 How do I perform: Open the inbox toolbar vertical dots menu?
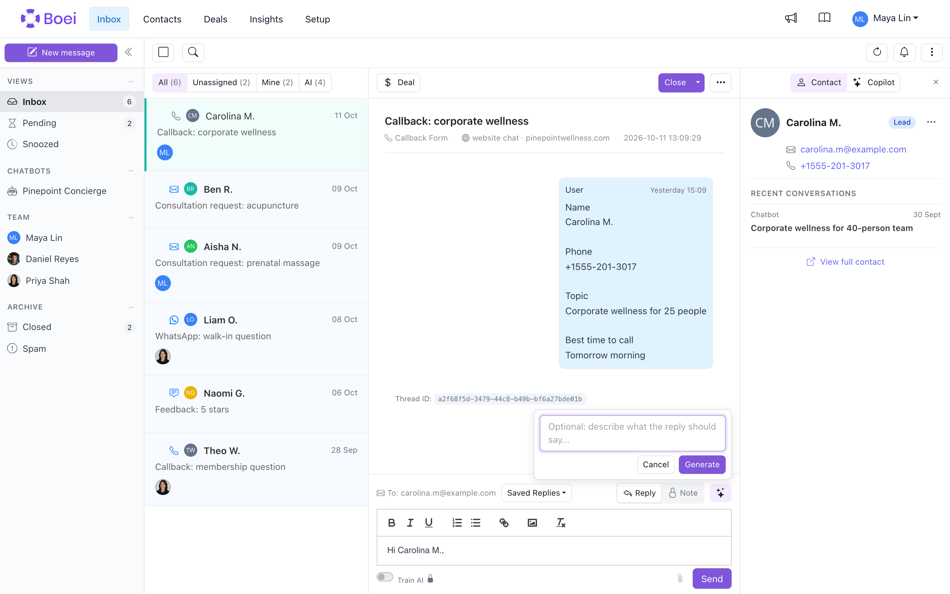[x=932, y=52]
